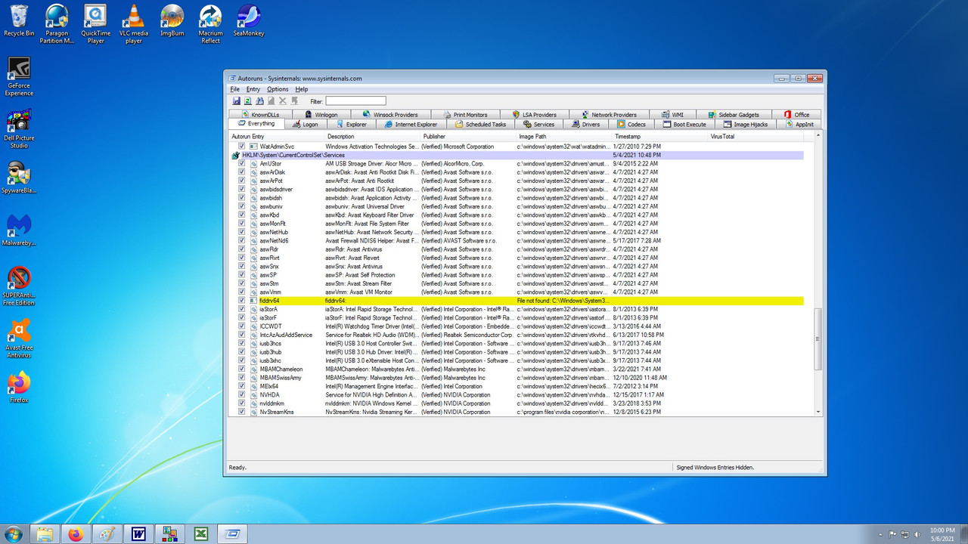Open the SeaMonkey desktop shortcut
Screen dimensions: 968x544
pyautogui.click(x=248, y=20)
